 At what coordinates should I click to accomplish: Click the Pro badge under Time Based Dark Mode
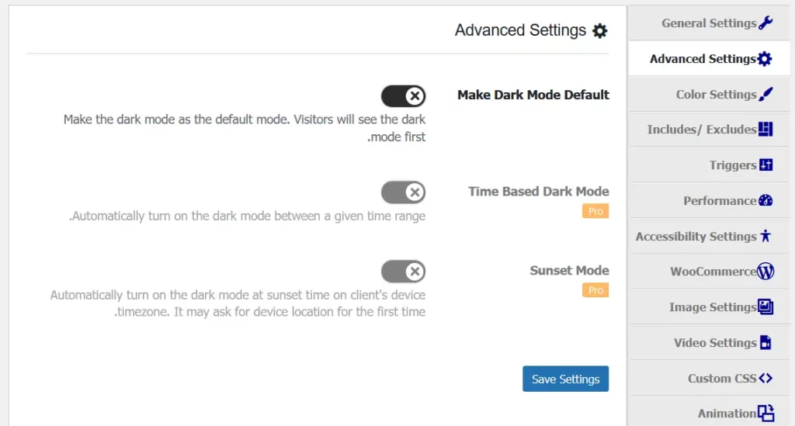tap(595, 211)
